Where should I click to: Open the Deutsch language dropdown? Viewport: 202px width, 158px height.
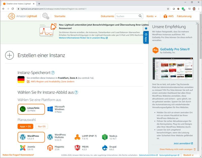tap(188, 155)
